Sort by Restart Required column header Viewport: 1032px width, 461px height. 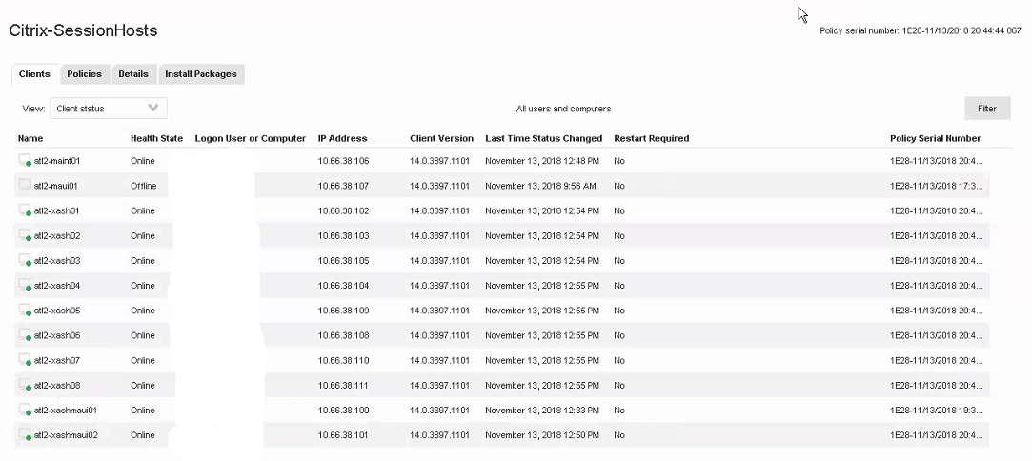(x=652, y=139)
